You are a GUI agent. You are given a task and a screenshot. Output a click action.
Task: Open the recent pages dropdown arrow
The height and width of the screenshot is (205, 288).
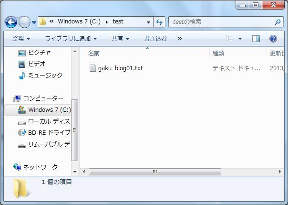[34, 22]
